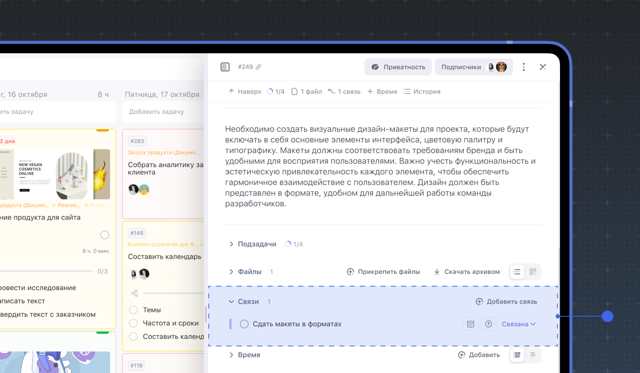This screenshot has width=640, height=373.
Task: Switch files to list view
Action: point(517,272)
